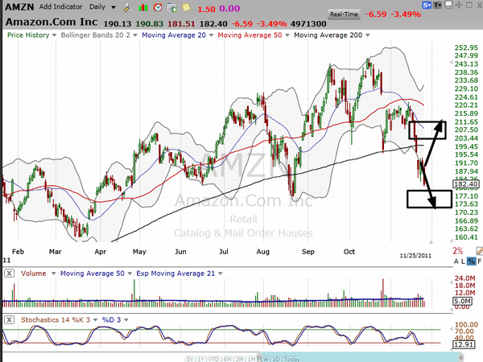Click the 100.00 stochastics axis label
This screenshot has width=483, height=362.
[x=466, y=325]
